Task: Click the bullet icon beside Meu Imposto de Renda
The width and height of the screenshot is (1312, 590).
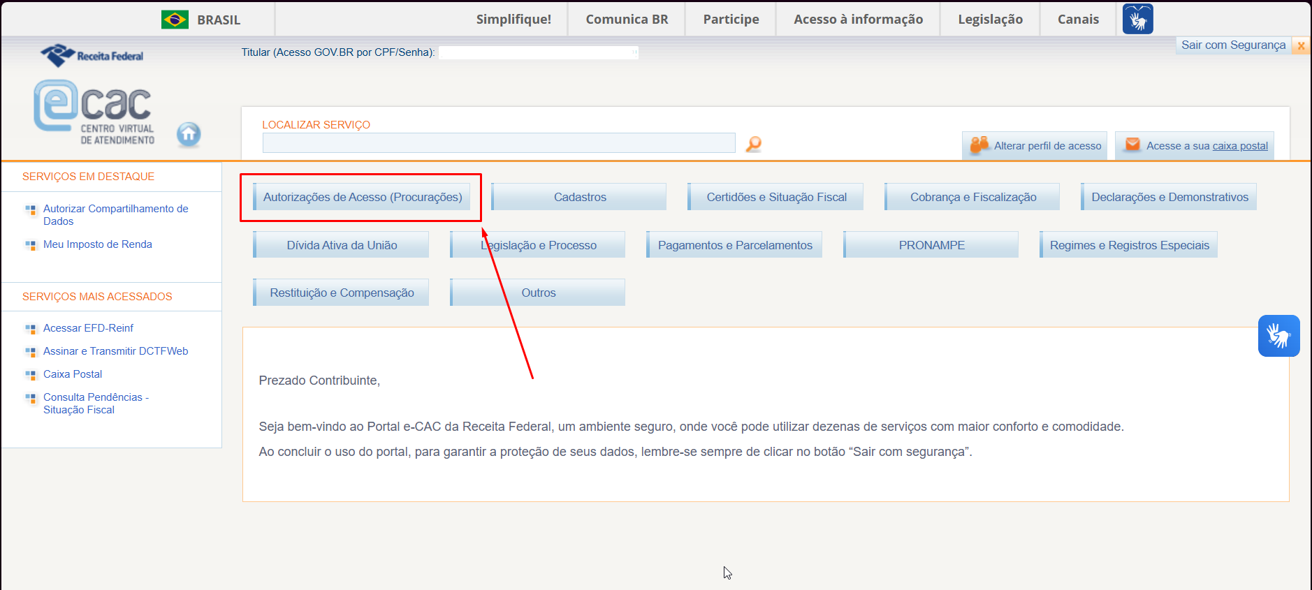Action: tap(31, 245)
